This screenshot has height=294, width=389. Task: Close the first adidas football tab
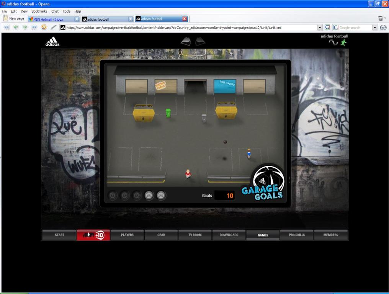pyautogui.click(x=131, y=19)
